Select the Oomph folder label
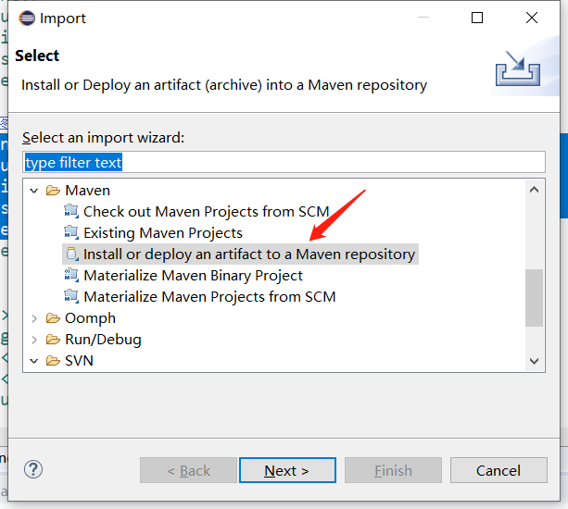The image size is (568, 509). click(x=90, y=318)
